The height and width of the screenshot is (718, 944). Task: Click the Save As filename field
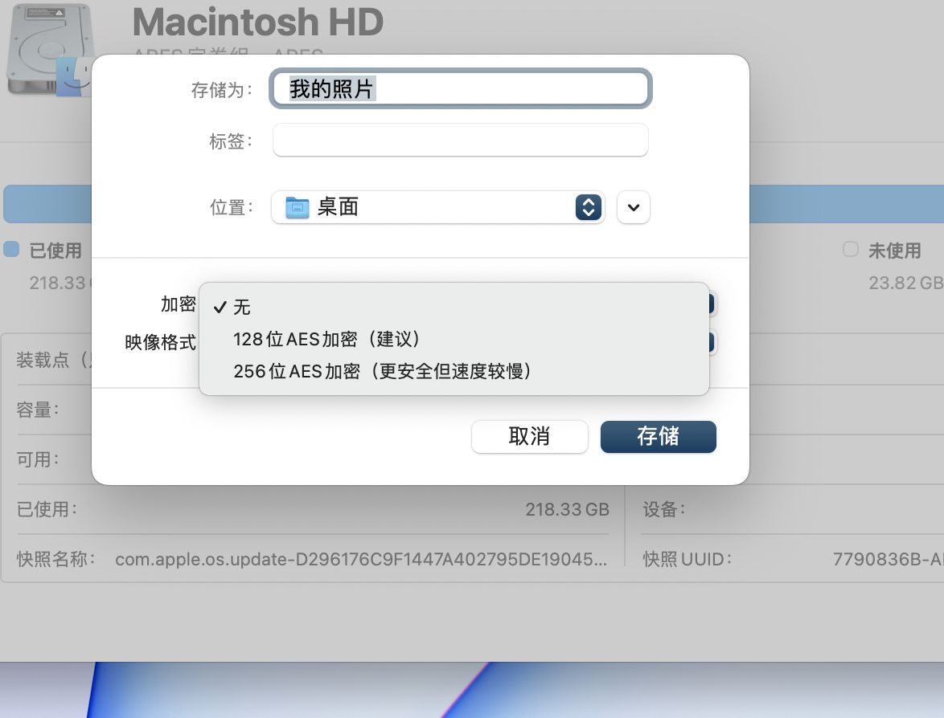click(461, 89)
